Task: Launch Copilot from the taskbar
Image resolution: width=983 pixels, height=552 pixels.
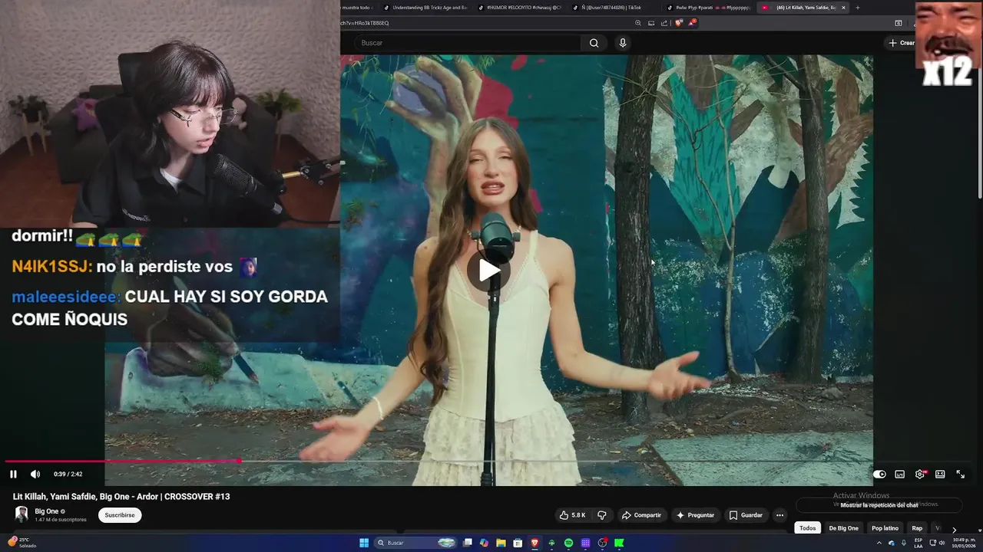Action: (484, 543)
